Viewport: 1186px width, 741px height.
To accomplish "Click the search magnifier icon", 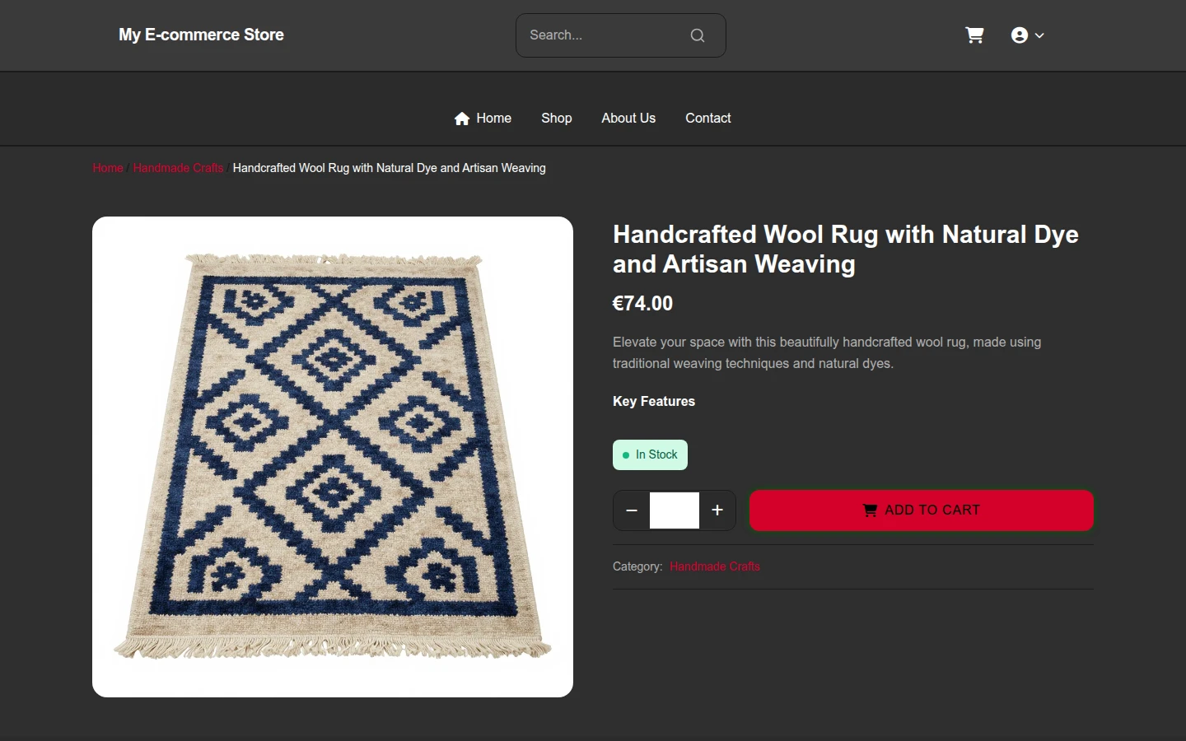I will click(x=698, y=35).
